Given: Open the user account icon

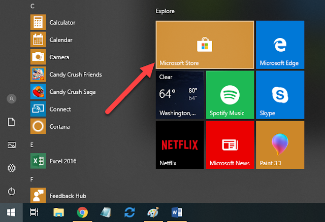Looking at the screenshot, I should (x=12, y=99).
